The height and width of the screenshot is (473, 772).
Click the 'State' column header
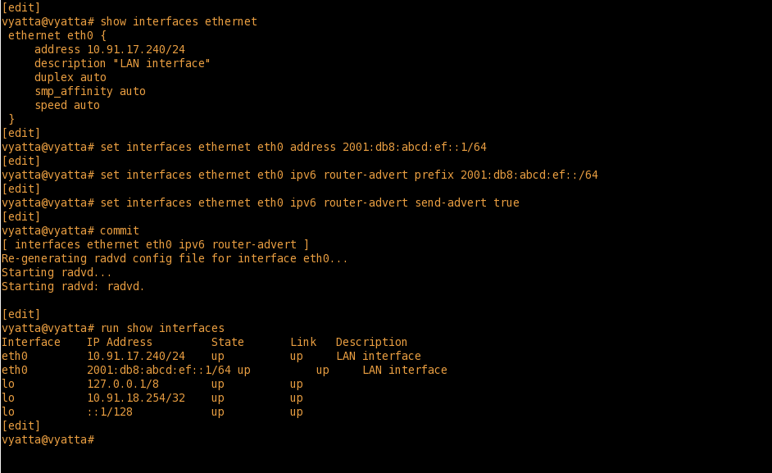pos(227,342)
